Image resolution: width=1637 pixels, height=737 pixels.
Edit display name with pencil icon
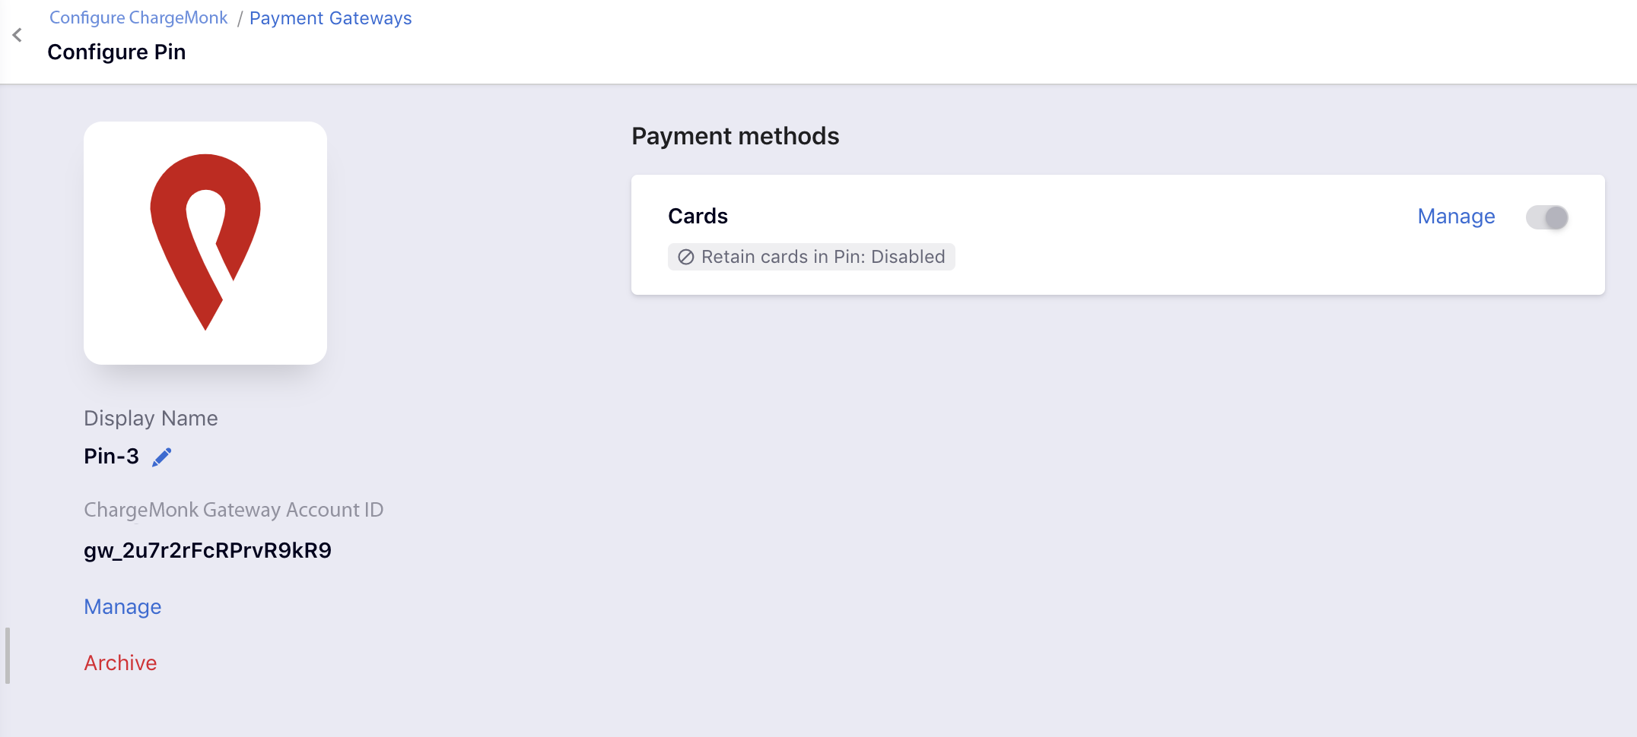(x=162, y=457)
